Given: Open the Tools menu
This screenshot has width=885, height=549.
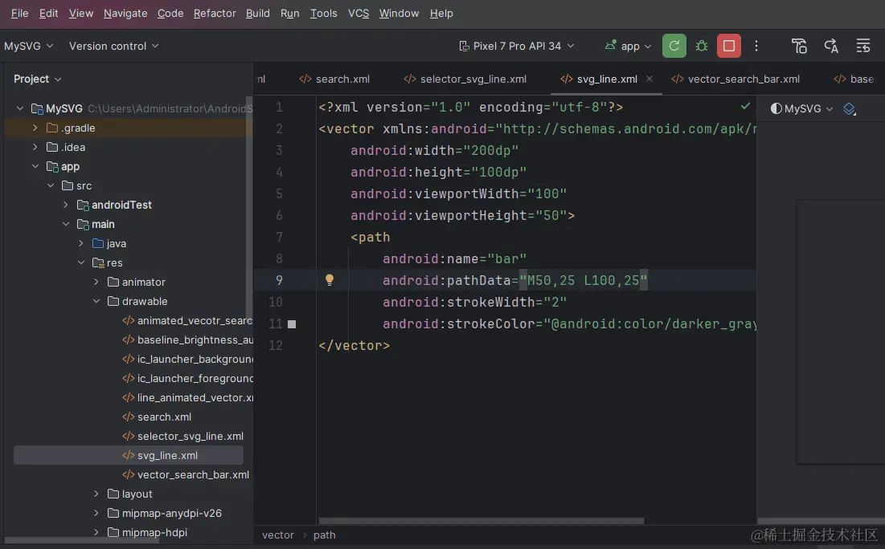Looking at the screenshot, I should click(323, 13).
